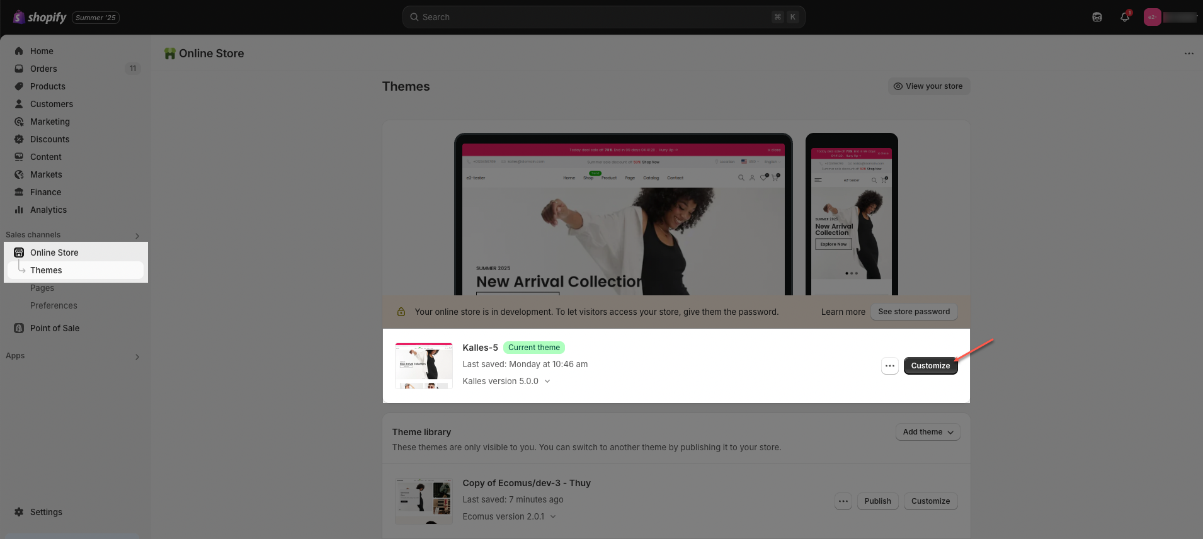Click the Online Store storefront icon in the sidebar
Screen dimensions: 1203x539
point(19,252)
